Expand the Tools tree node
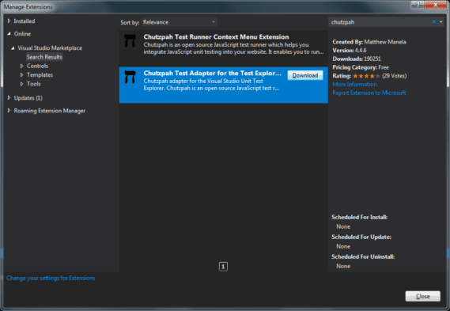450x311 pixels. [21, 84]
